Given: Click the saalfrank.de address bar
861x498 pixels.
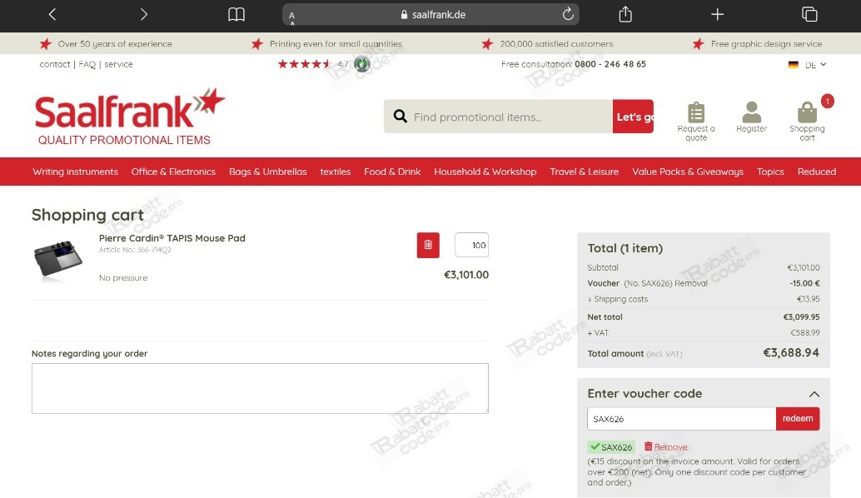Looking at the screenshot, I should 430,15.
